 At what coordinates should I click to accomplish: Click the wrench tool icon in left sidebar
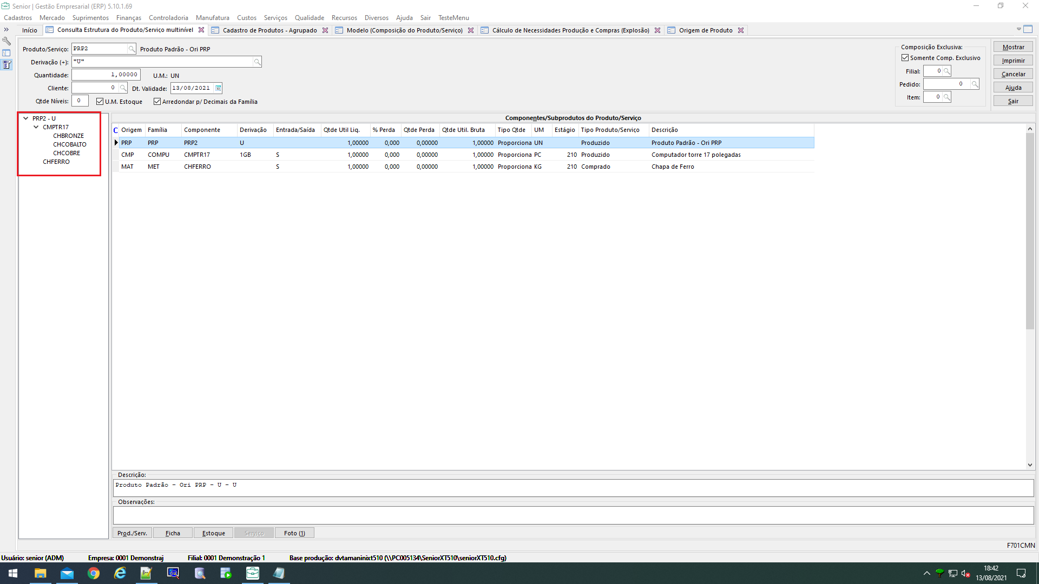tap(6, 41)
